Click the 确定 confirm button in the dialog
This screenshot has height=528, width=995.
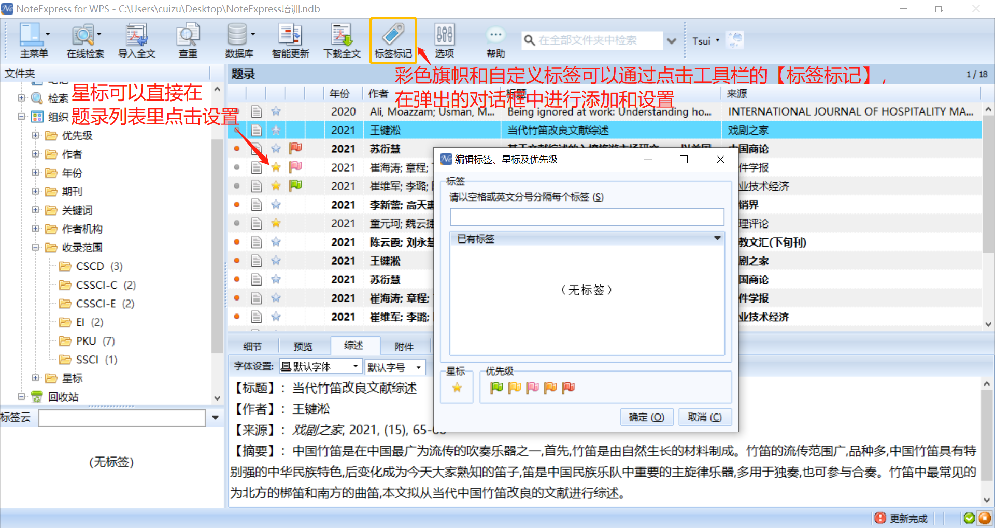646,417
